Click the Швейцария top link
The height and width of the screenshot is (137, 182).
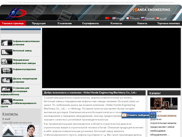(114, 2)
